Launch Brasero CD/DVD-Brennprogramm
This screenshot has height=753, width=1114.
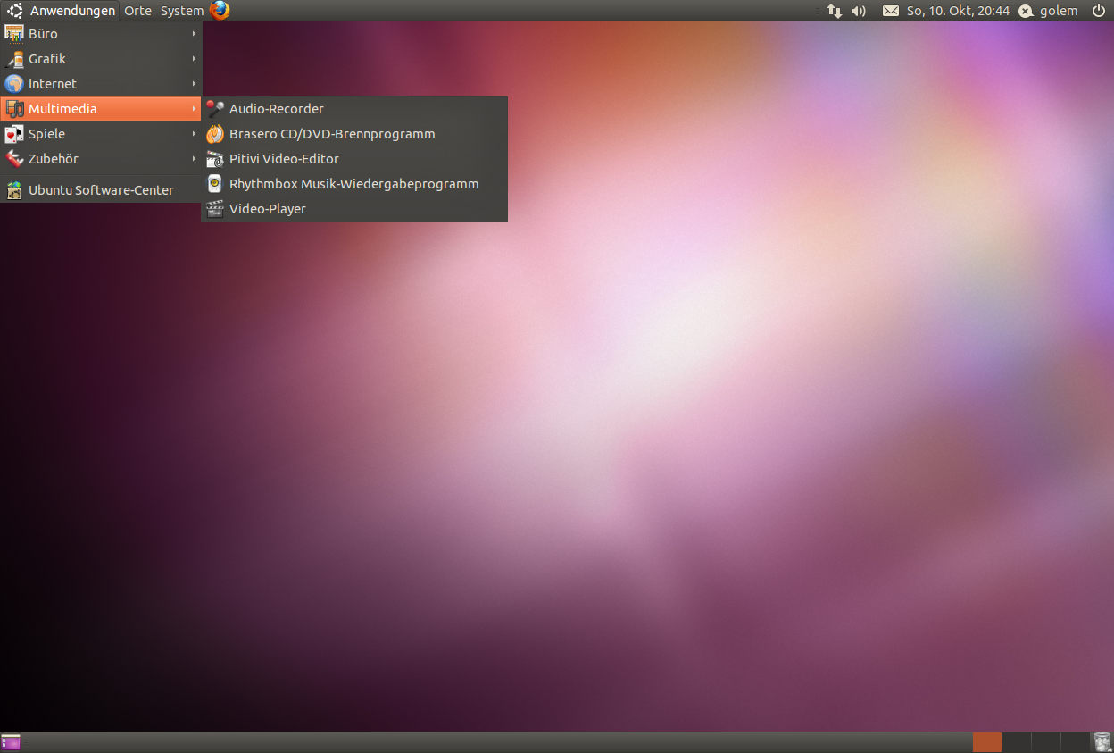click(355, 134)
